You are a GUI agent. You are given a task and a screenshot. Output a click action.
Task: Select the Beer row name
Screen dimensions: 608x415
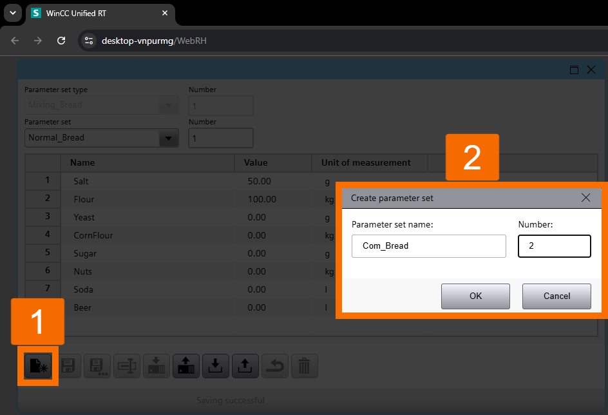[82, 307]
